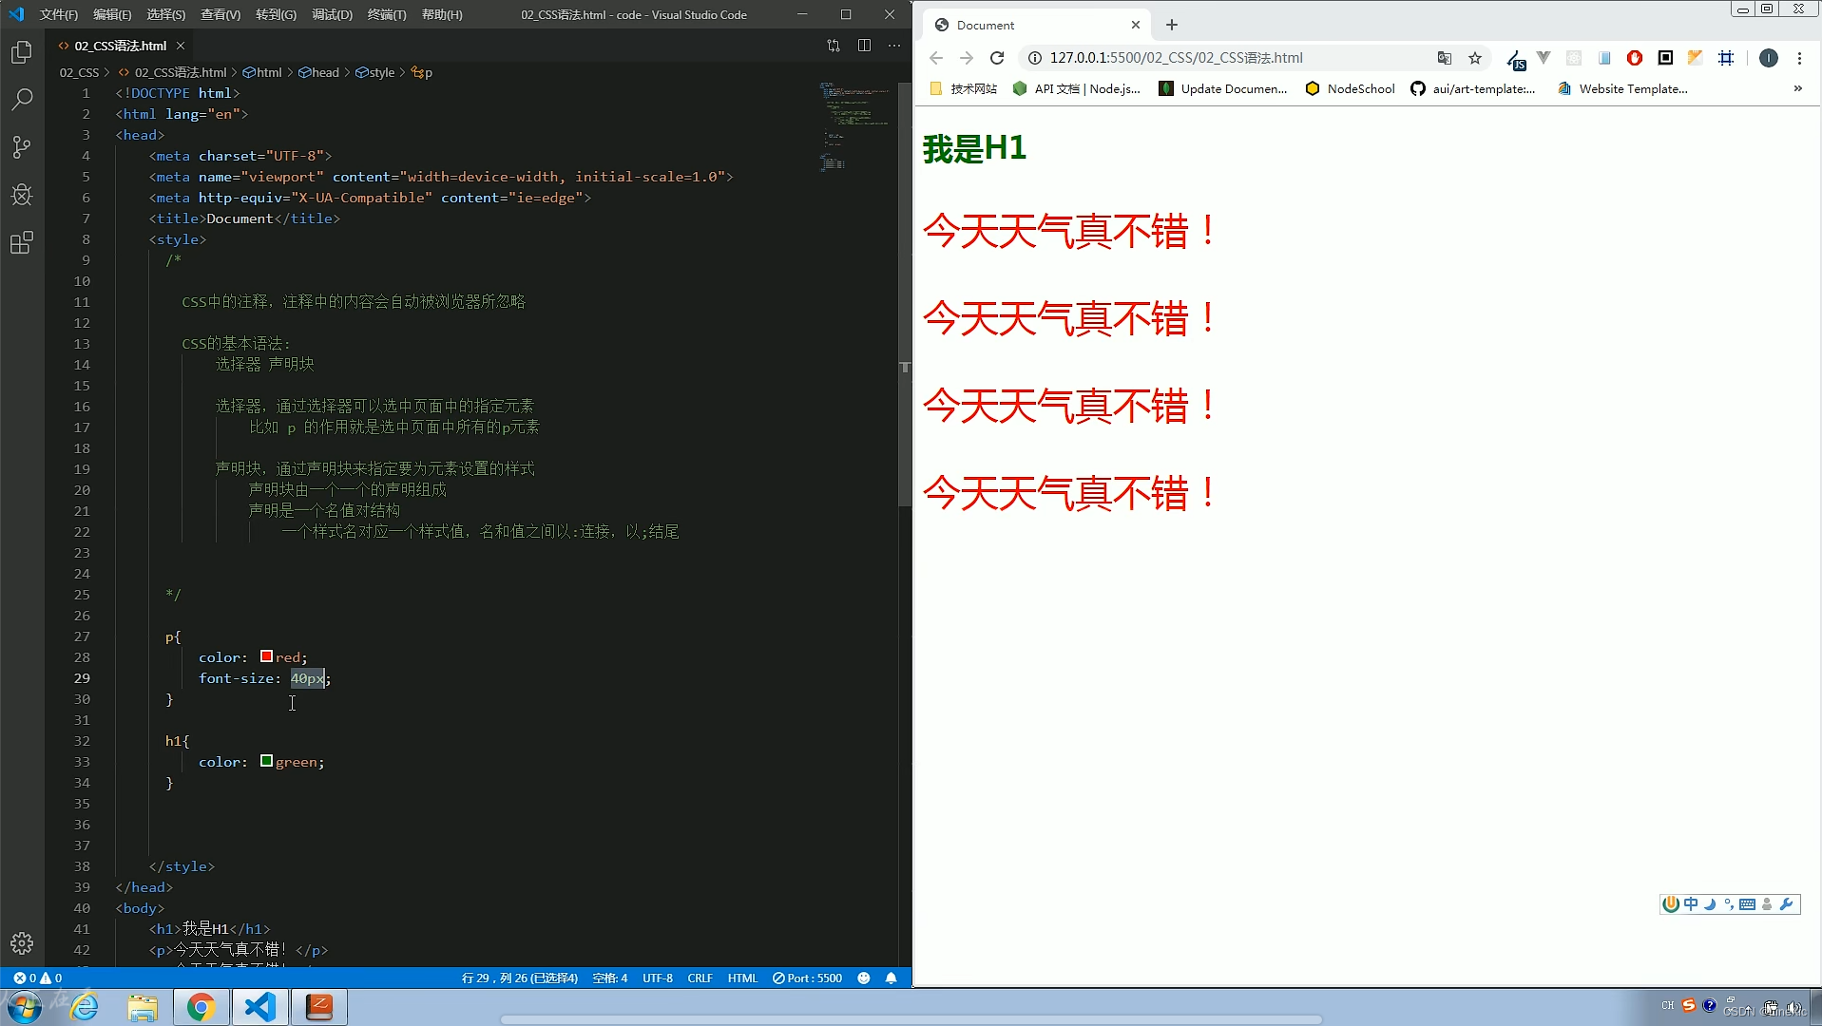Click the Port : 5500 Live Server status
1822x1026 pixels.
click(x=807, y=978)
